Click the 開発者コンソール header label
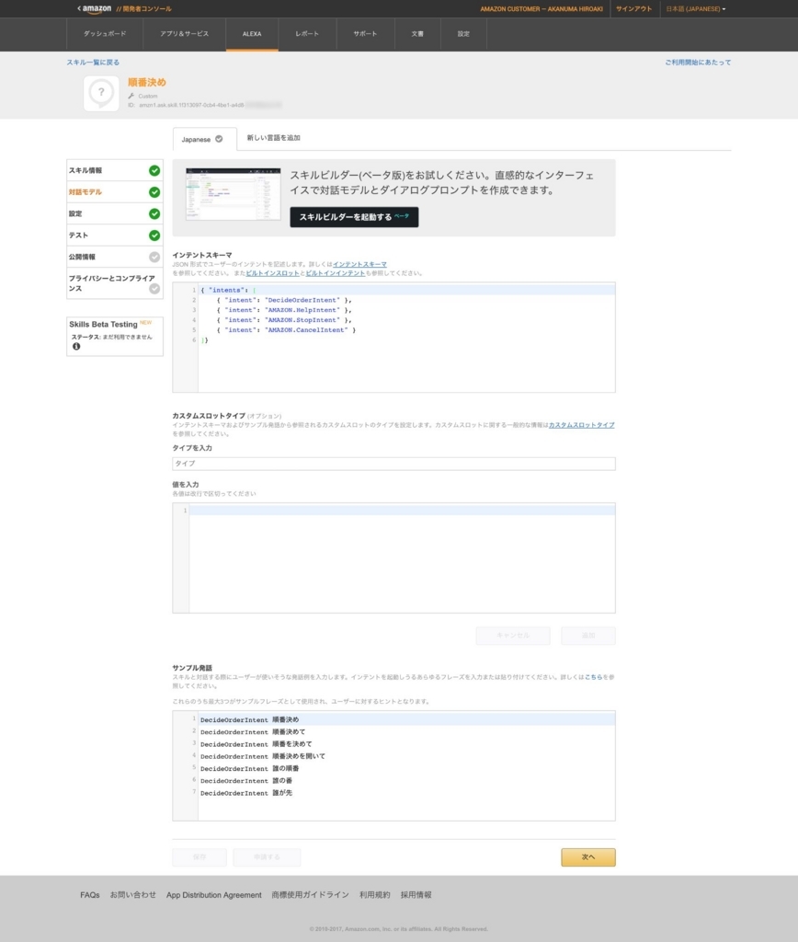Viewport: 798px width, 942px height. pos(147,9)
